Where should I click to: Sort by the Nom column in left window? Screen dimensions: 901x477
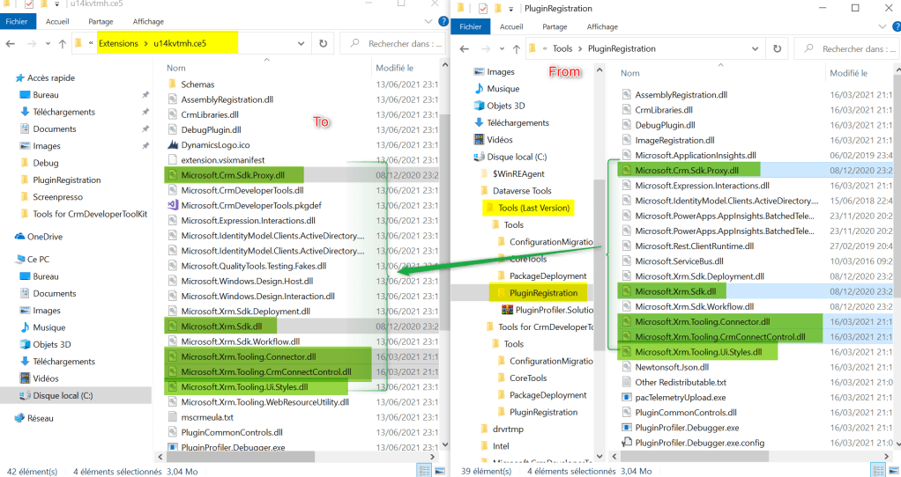click(x=176, y=68)
